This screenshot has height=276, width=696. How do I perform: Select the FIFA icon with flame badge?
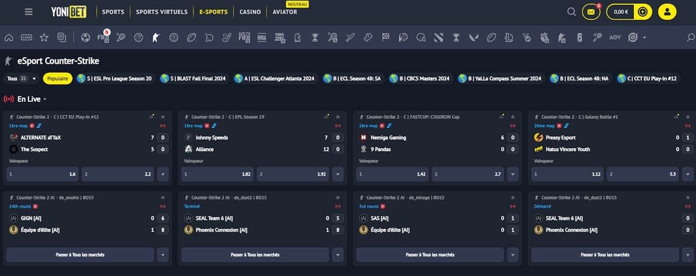pyautogui.click(x=104, y=36)
